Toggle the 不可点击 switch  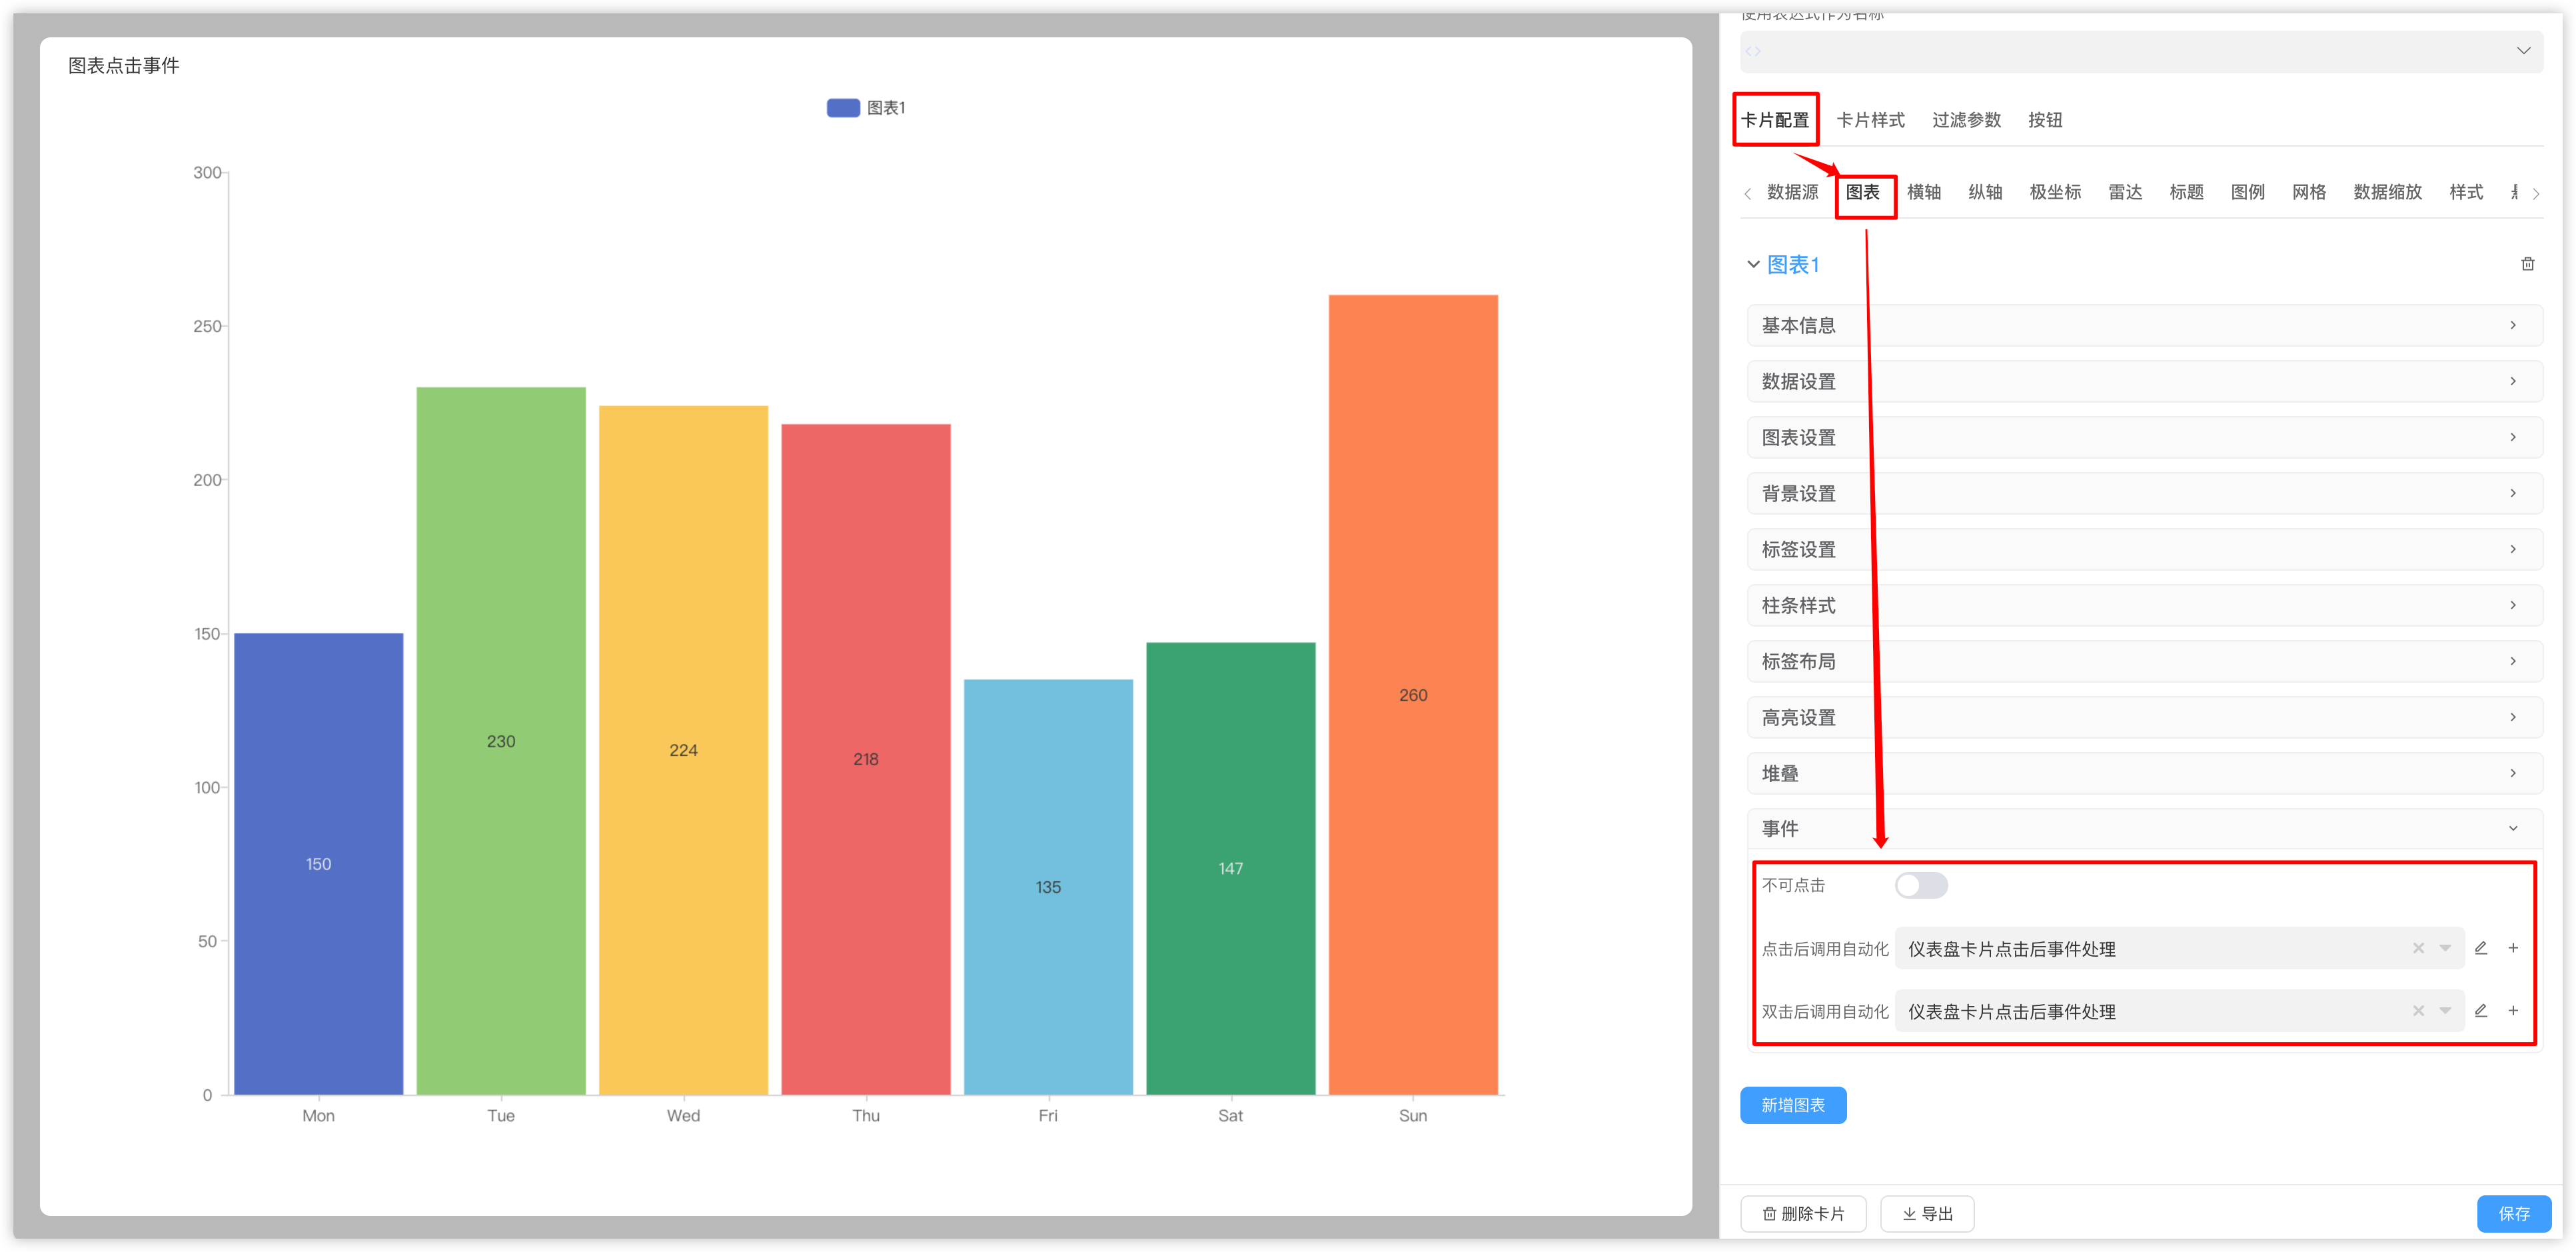(1920, 885)
